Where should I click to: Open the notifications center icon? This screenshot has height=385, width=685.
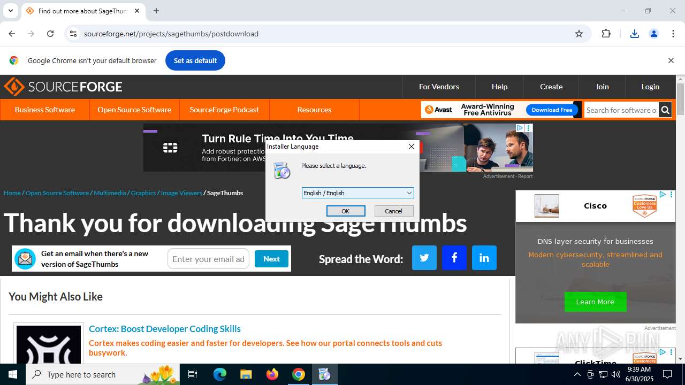pos(667,374)
